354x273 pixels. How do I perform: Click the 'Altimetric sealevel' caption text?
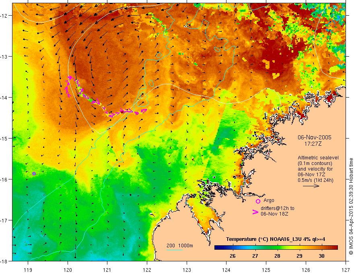(318, 158)
